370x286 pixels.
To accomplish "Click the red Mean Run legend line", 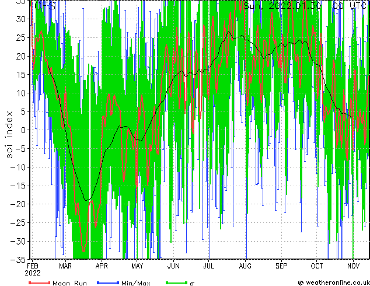I will coord(40,282).
